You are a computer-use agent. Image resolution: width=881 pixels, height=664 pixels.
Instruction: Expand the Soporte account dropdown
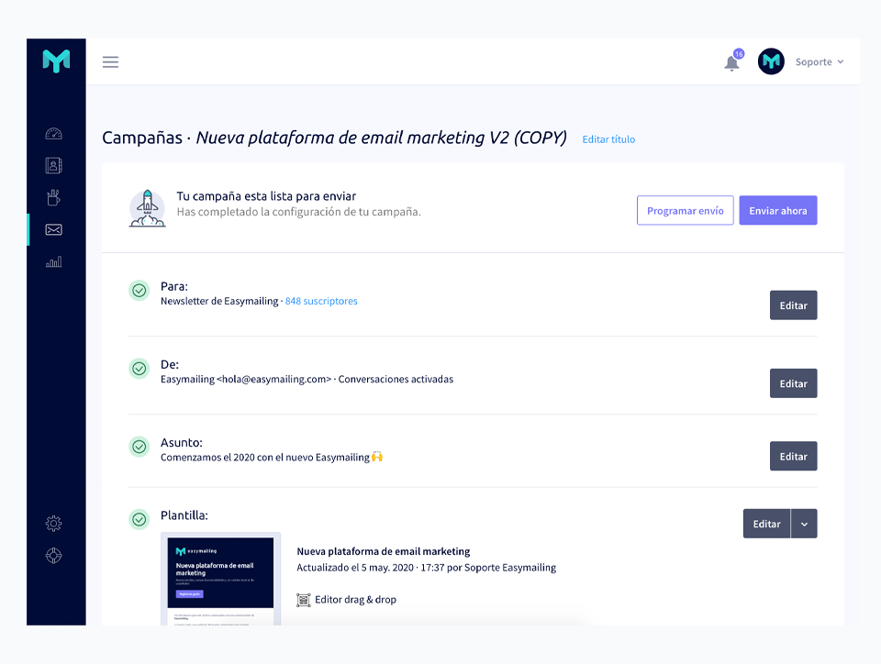coord(841,61)
